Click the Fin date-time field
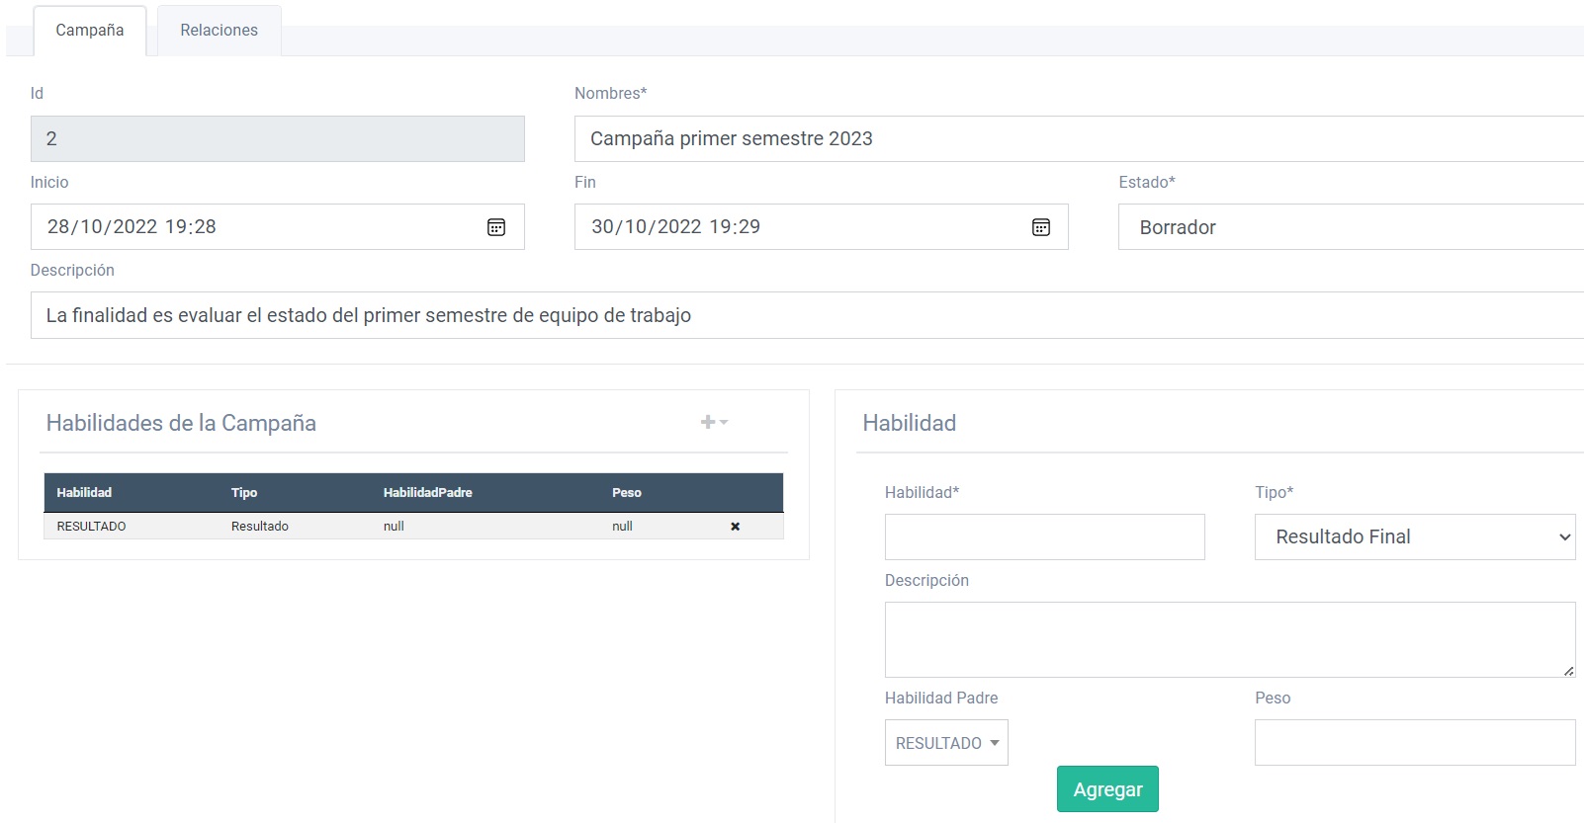The height and width of the screenshot is (823, 1584). (x=801, y=227)
